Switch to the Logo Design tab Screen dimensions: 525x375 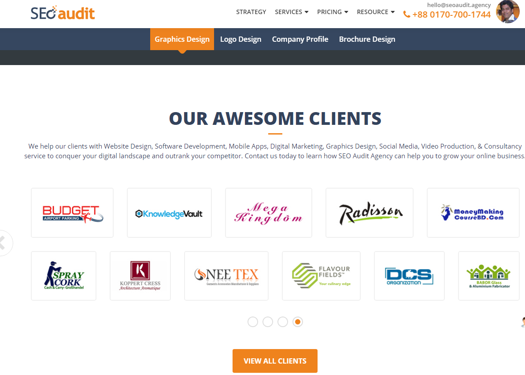pos(241,39)
